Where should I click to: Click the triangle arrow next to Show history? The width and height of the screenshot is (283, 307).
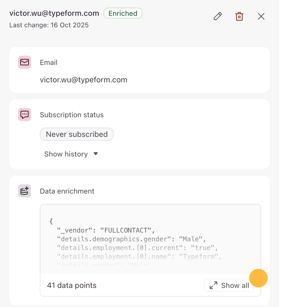point(95,154)
